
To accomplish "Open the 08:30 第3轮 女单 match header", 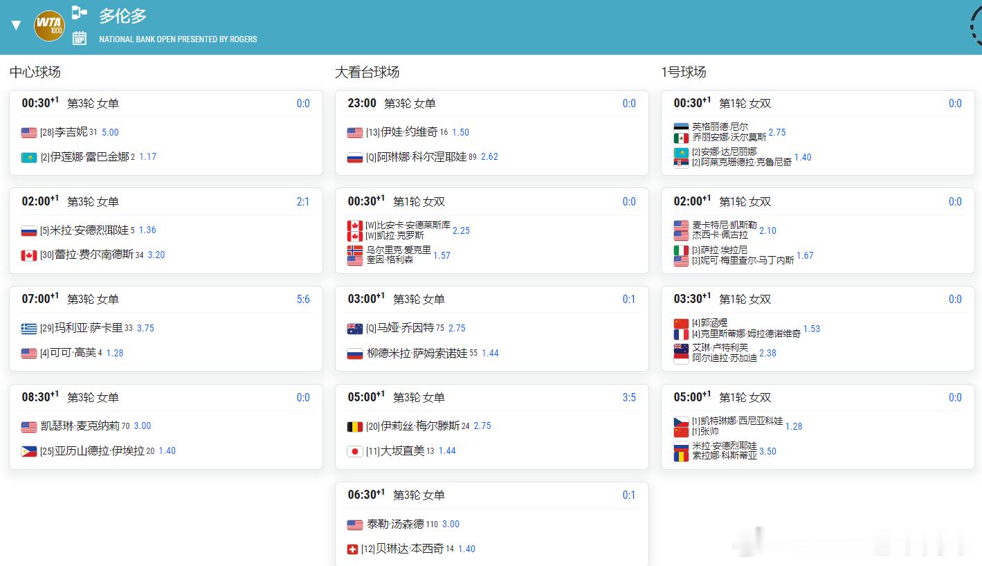I will click(166, 397).
